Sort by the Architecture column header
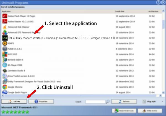166x116 pixels. point(153,11)
